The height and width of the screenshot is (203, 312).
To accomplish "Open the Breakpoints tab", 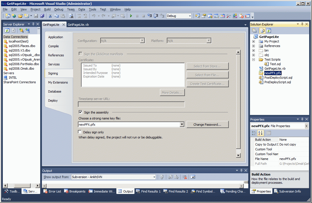I will 75,191.
